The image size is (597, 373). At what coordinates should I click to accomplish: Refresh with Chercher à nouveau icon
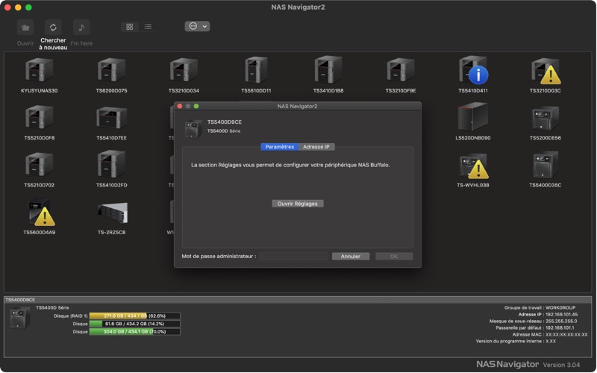pyautogui.click(x=53, y=28)
